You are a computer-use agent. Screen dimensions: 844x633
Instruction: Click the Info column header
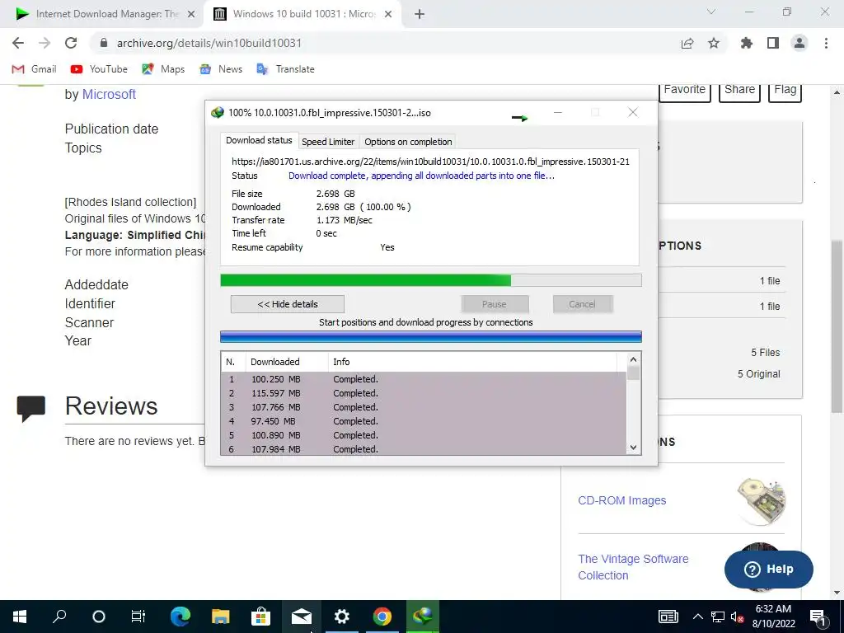[472, 362]
